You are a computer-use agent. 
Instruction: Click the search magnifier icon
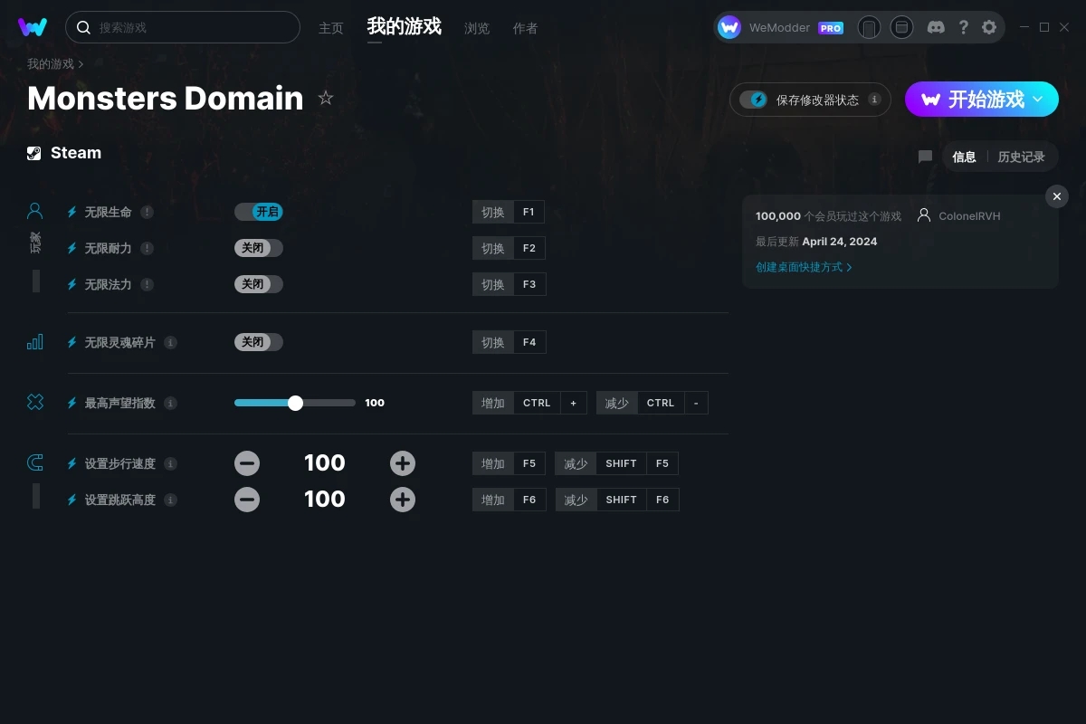coord(83,27)
